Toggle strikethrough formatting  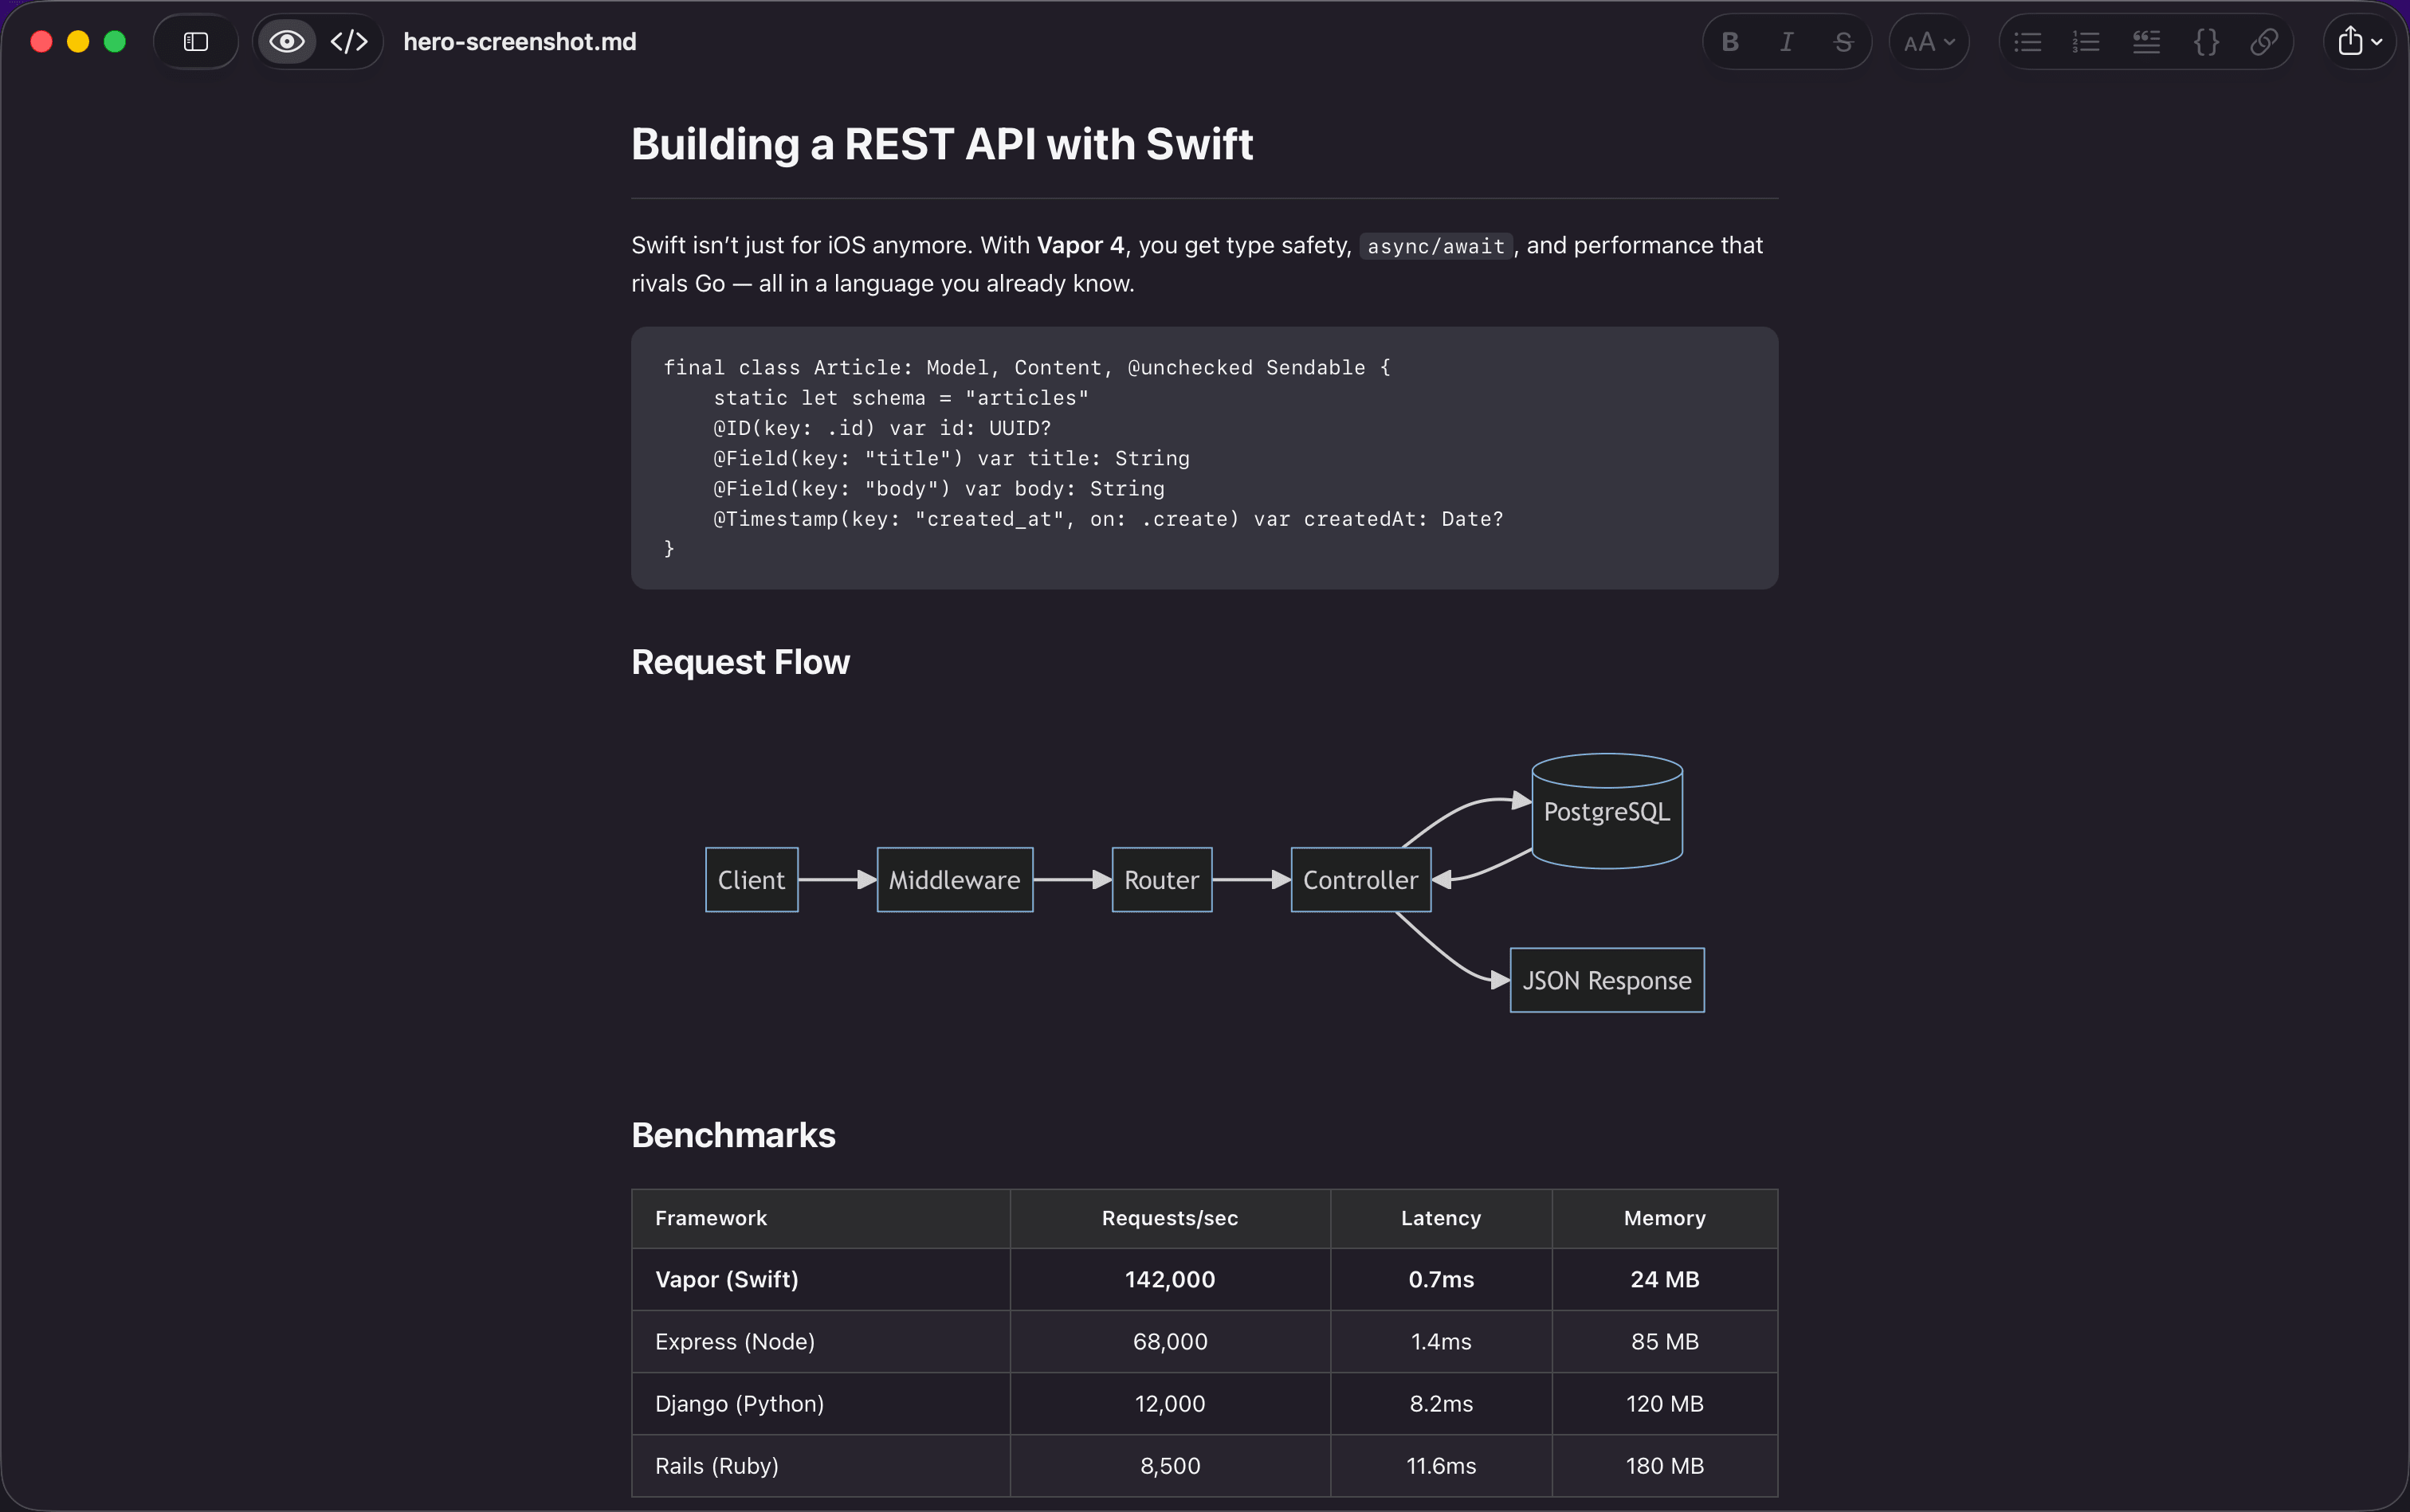1844,41
